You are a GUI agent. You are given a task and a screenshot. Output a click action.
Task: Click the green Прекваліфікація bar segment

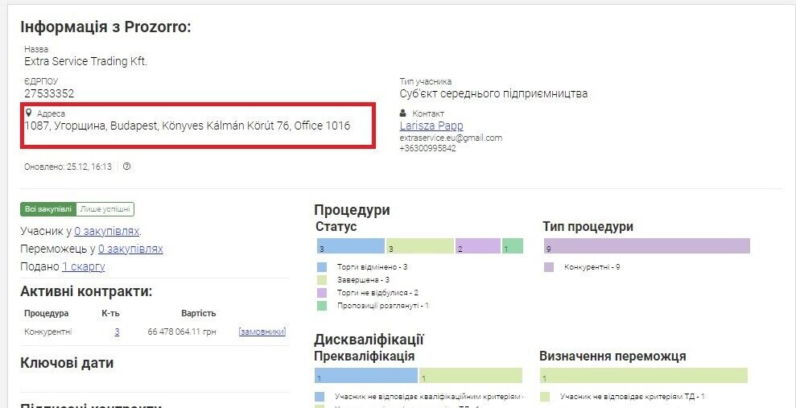[471, 376]
